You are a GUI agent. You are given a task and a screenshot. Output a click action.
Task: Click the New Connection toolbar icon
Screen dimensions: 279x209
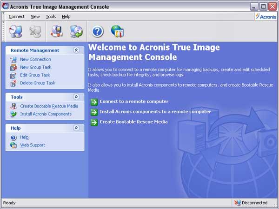tap(16, 31)
